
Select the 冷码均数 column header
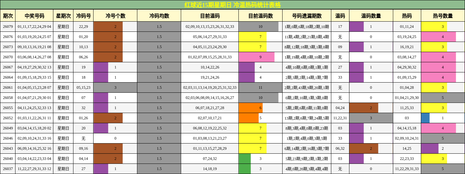click(x=159, y=16)
